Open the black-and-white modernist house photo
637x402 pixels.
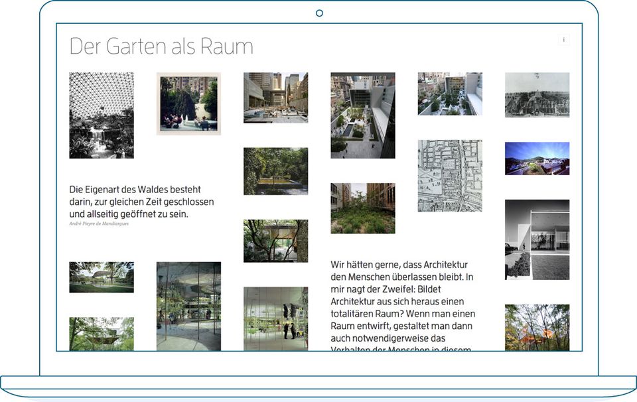[x=537, y=239]
